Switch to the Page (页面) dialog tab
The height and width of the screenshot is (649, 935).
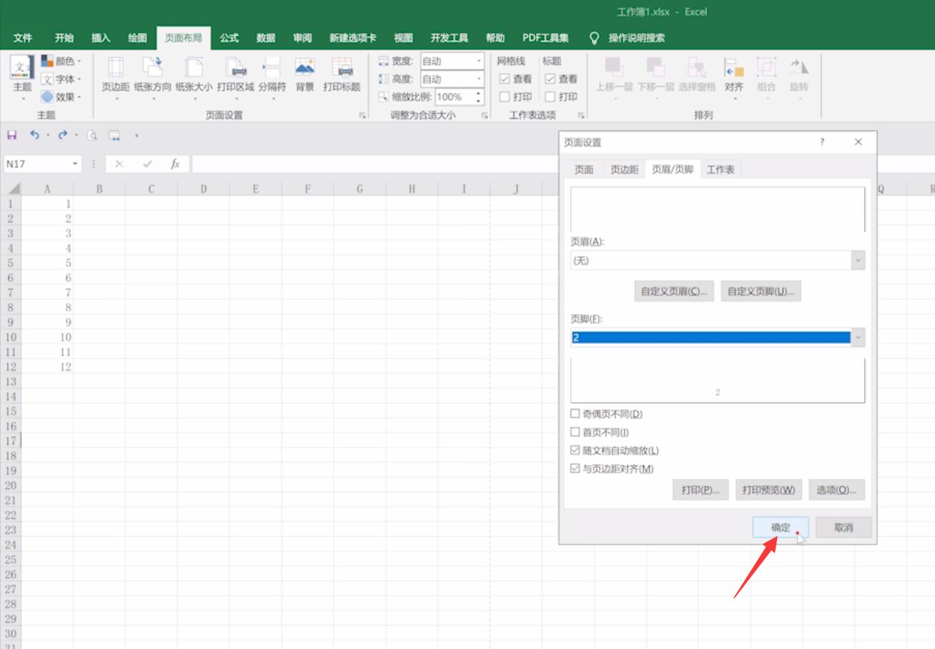pyautogui.click(x=584, y=170)
